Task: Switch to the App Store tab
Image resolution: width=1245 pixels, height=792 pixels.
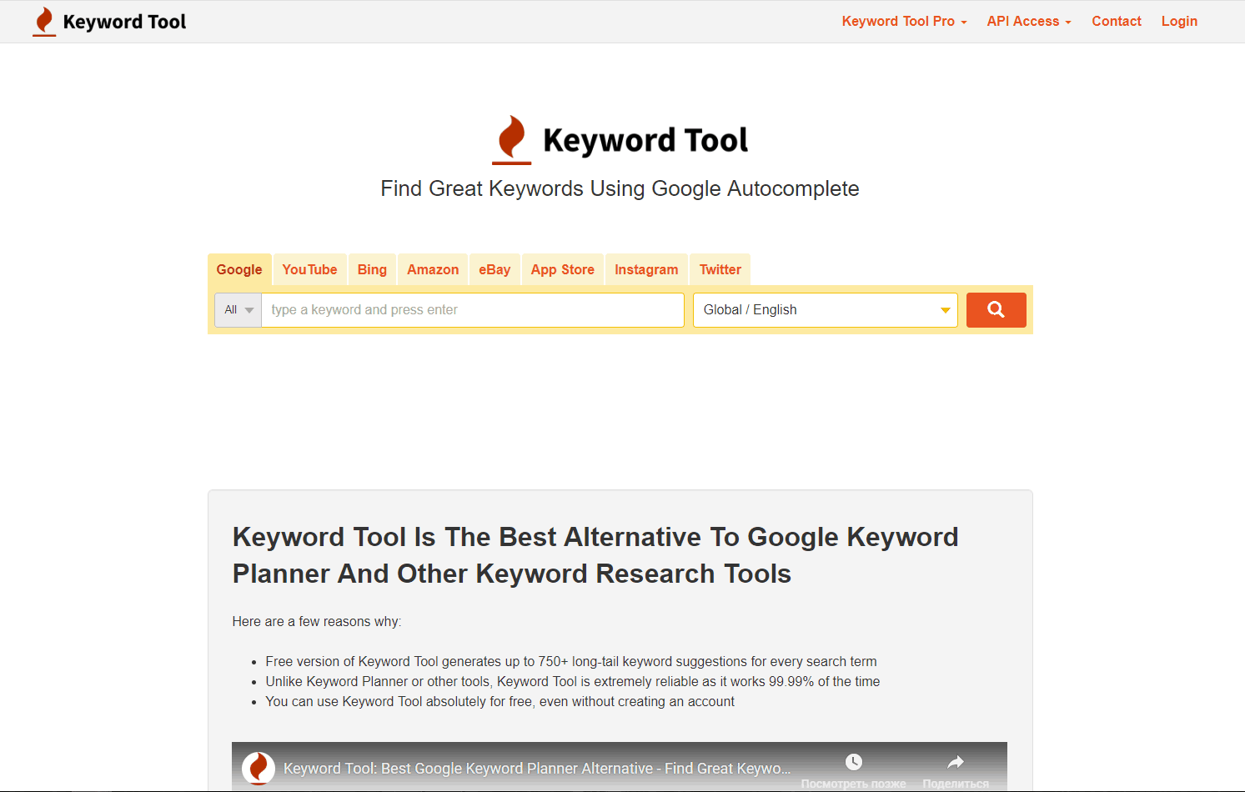Action: (563, 269)
